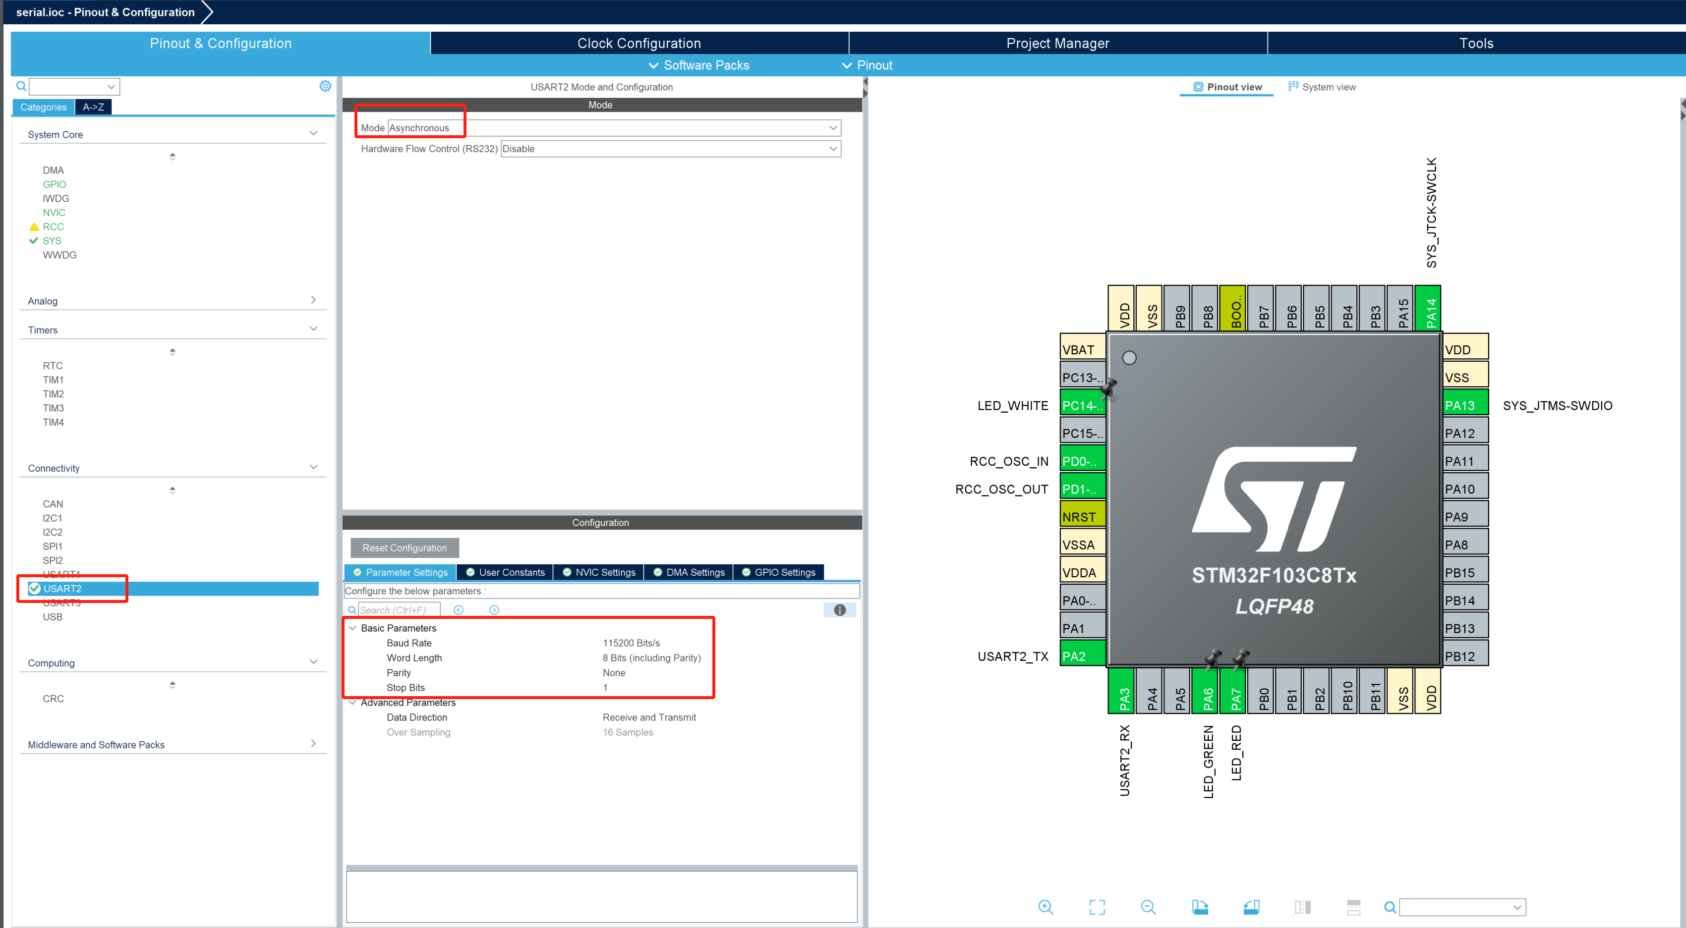Screen dimensions: 1686x928
Task: Click the Reset Configuration button
Action: click(x=404, y=547)
